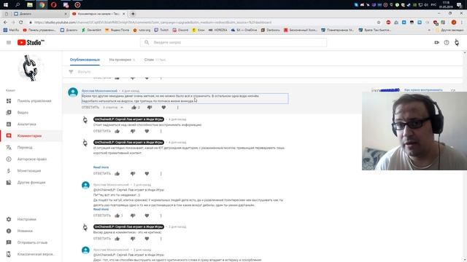This screenshot has height=262, width=467.
Task: Open the Панель управления sidebar item
Action: click(x=31, y=101)
